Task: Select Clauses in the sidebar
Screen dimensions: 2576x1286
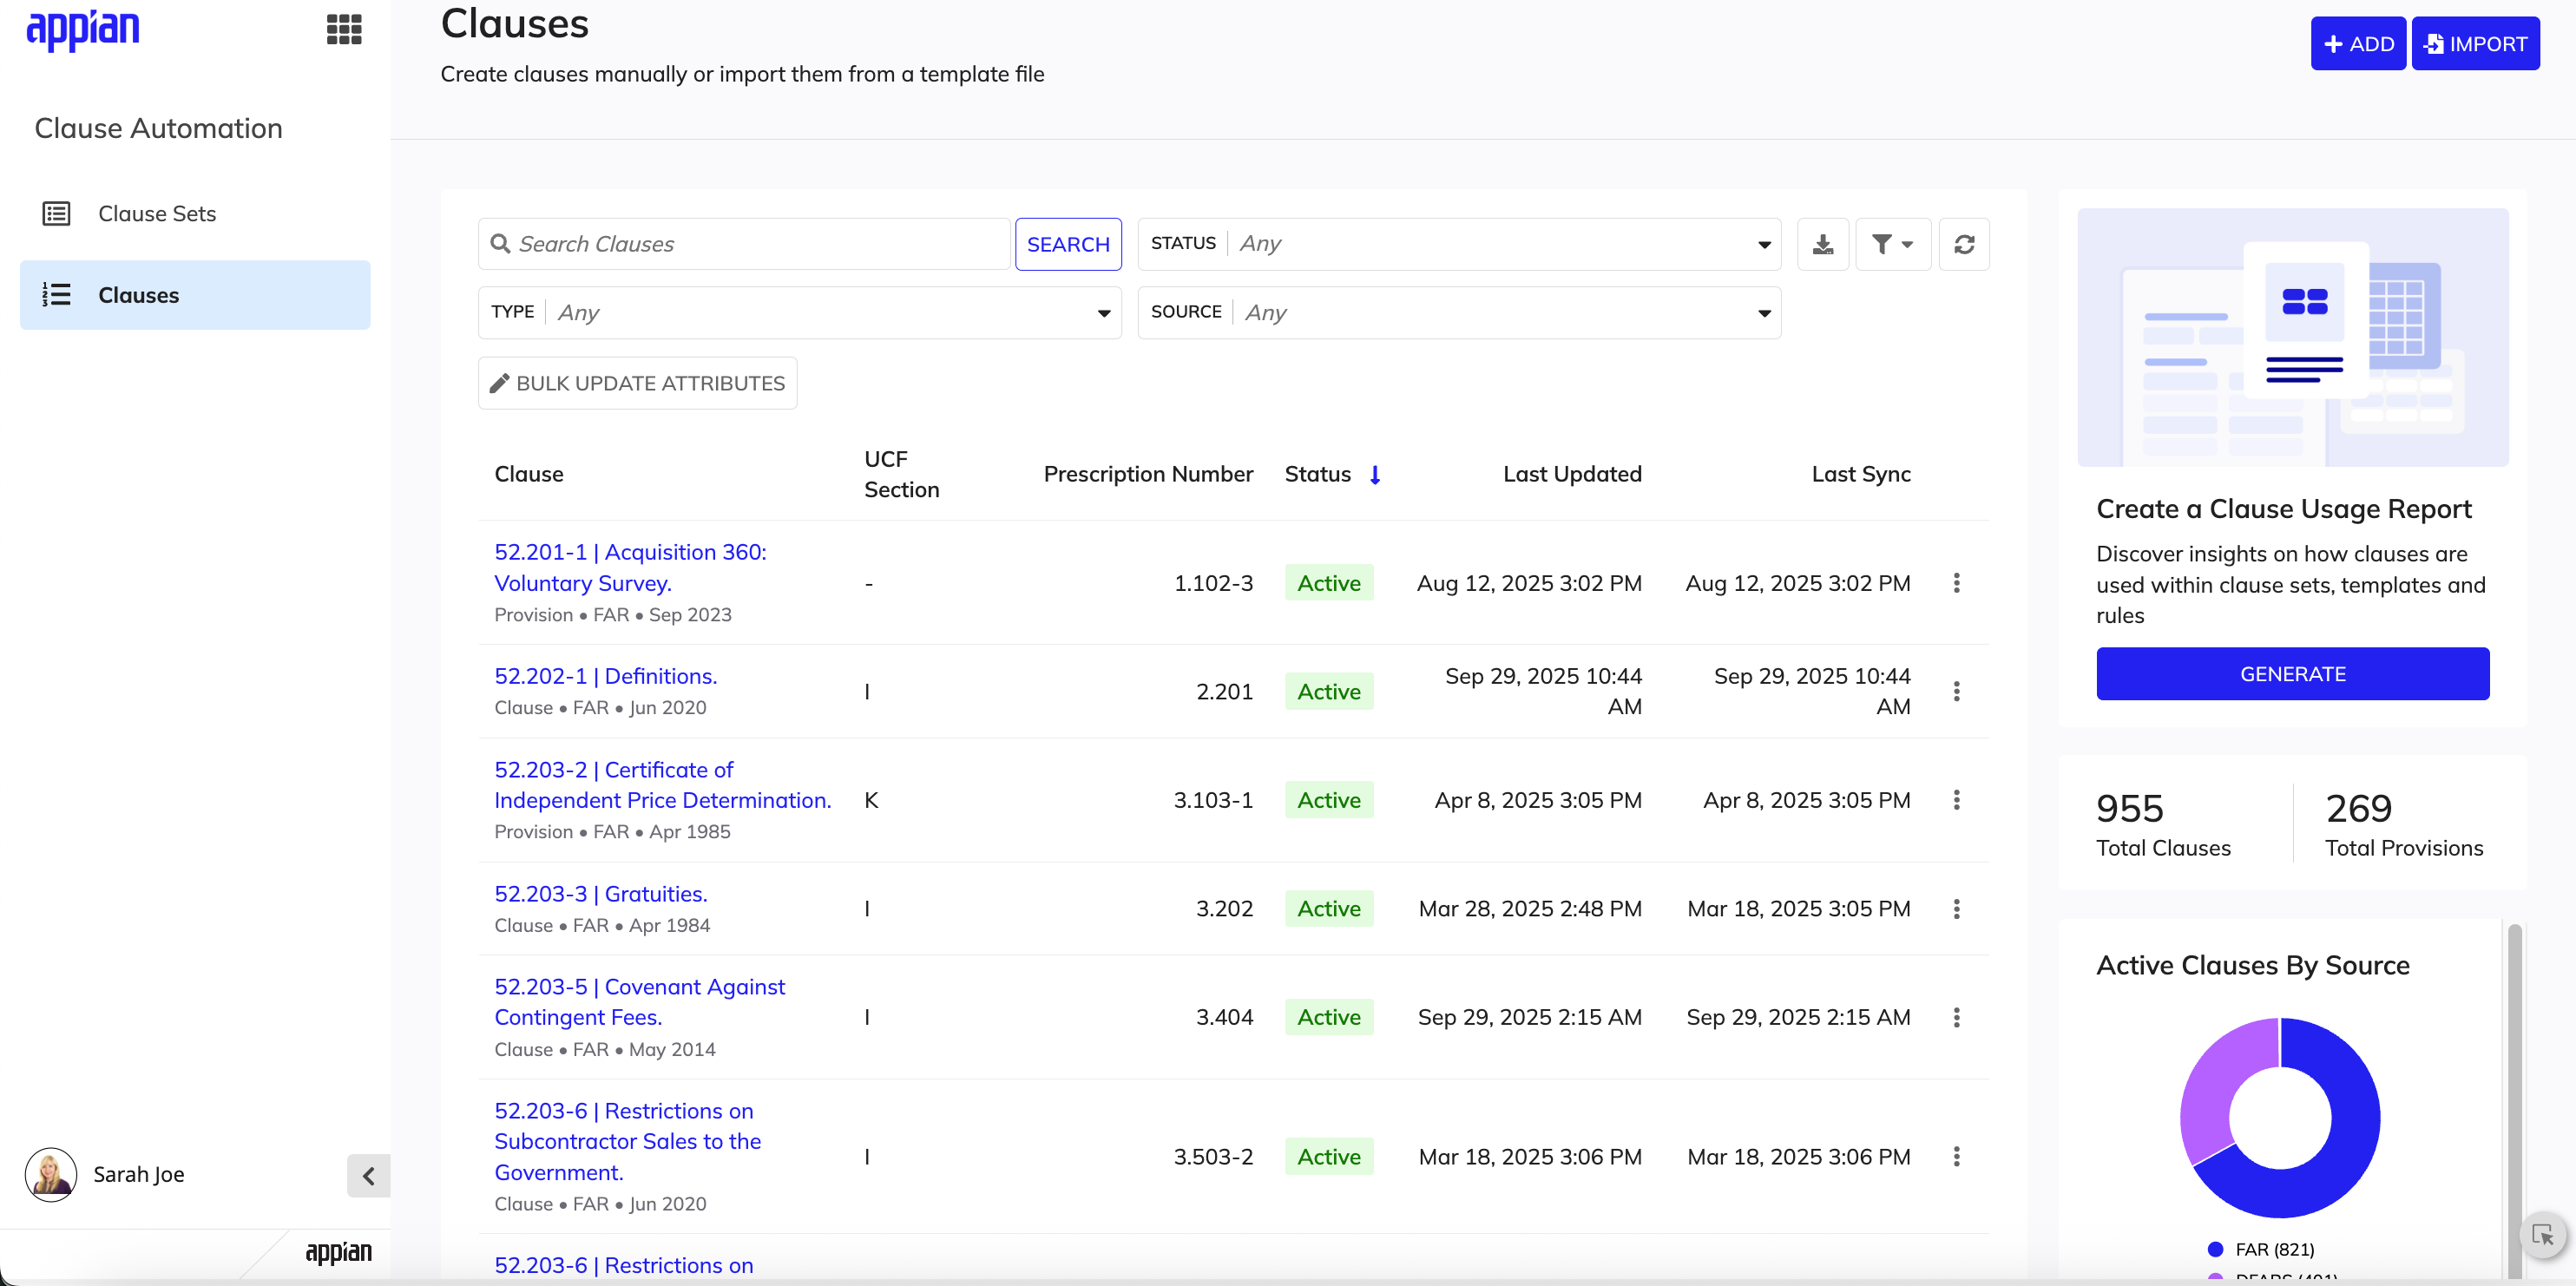Action: 195,295
